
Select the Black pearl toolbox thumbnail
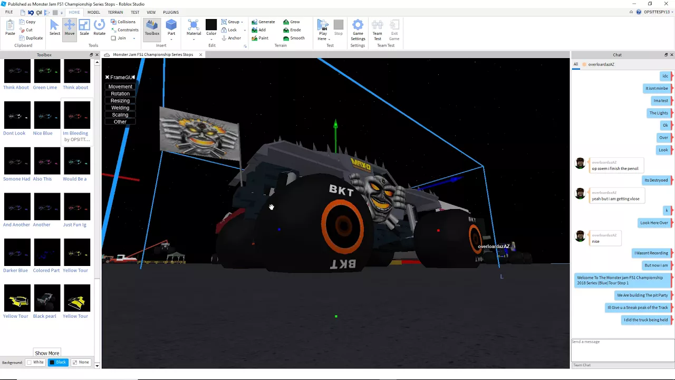coord(47,298)
